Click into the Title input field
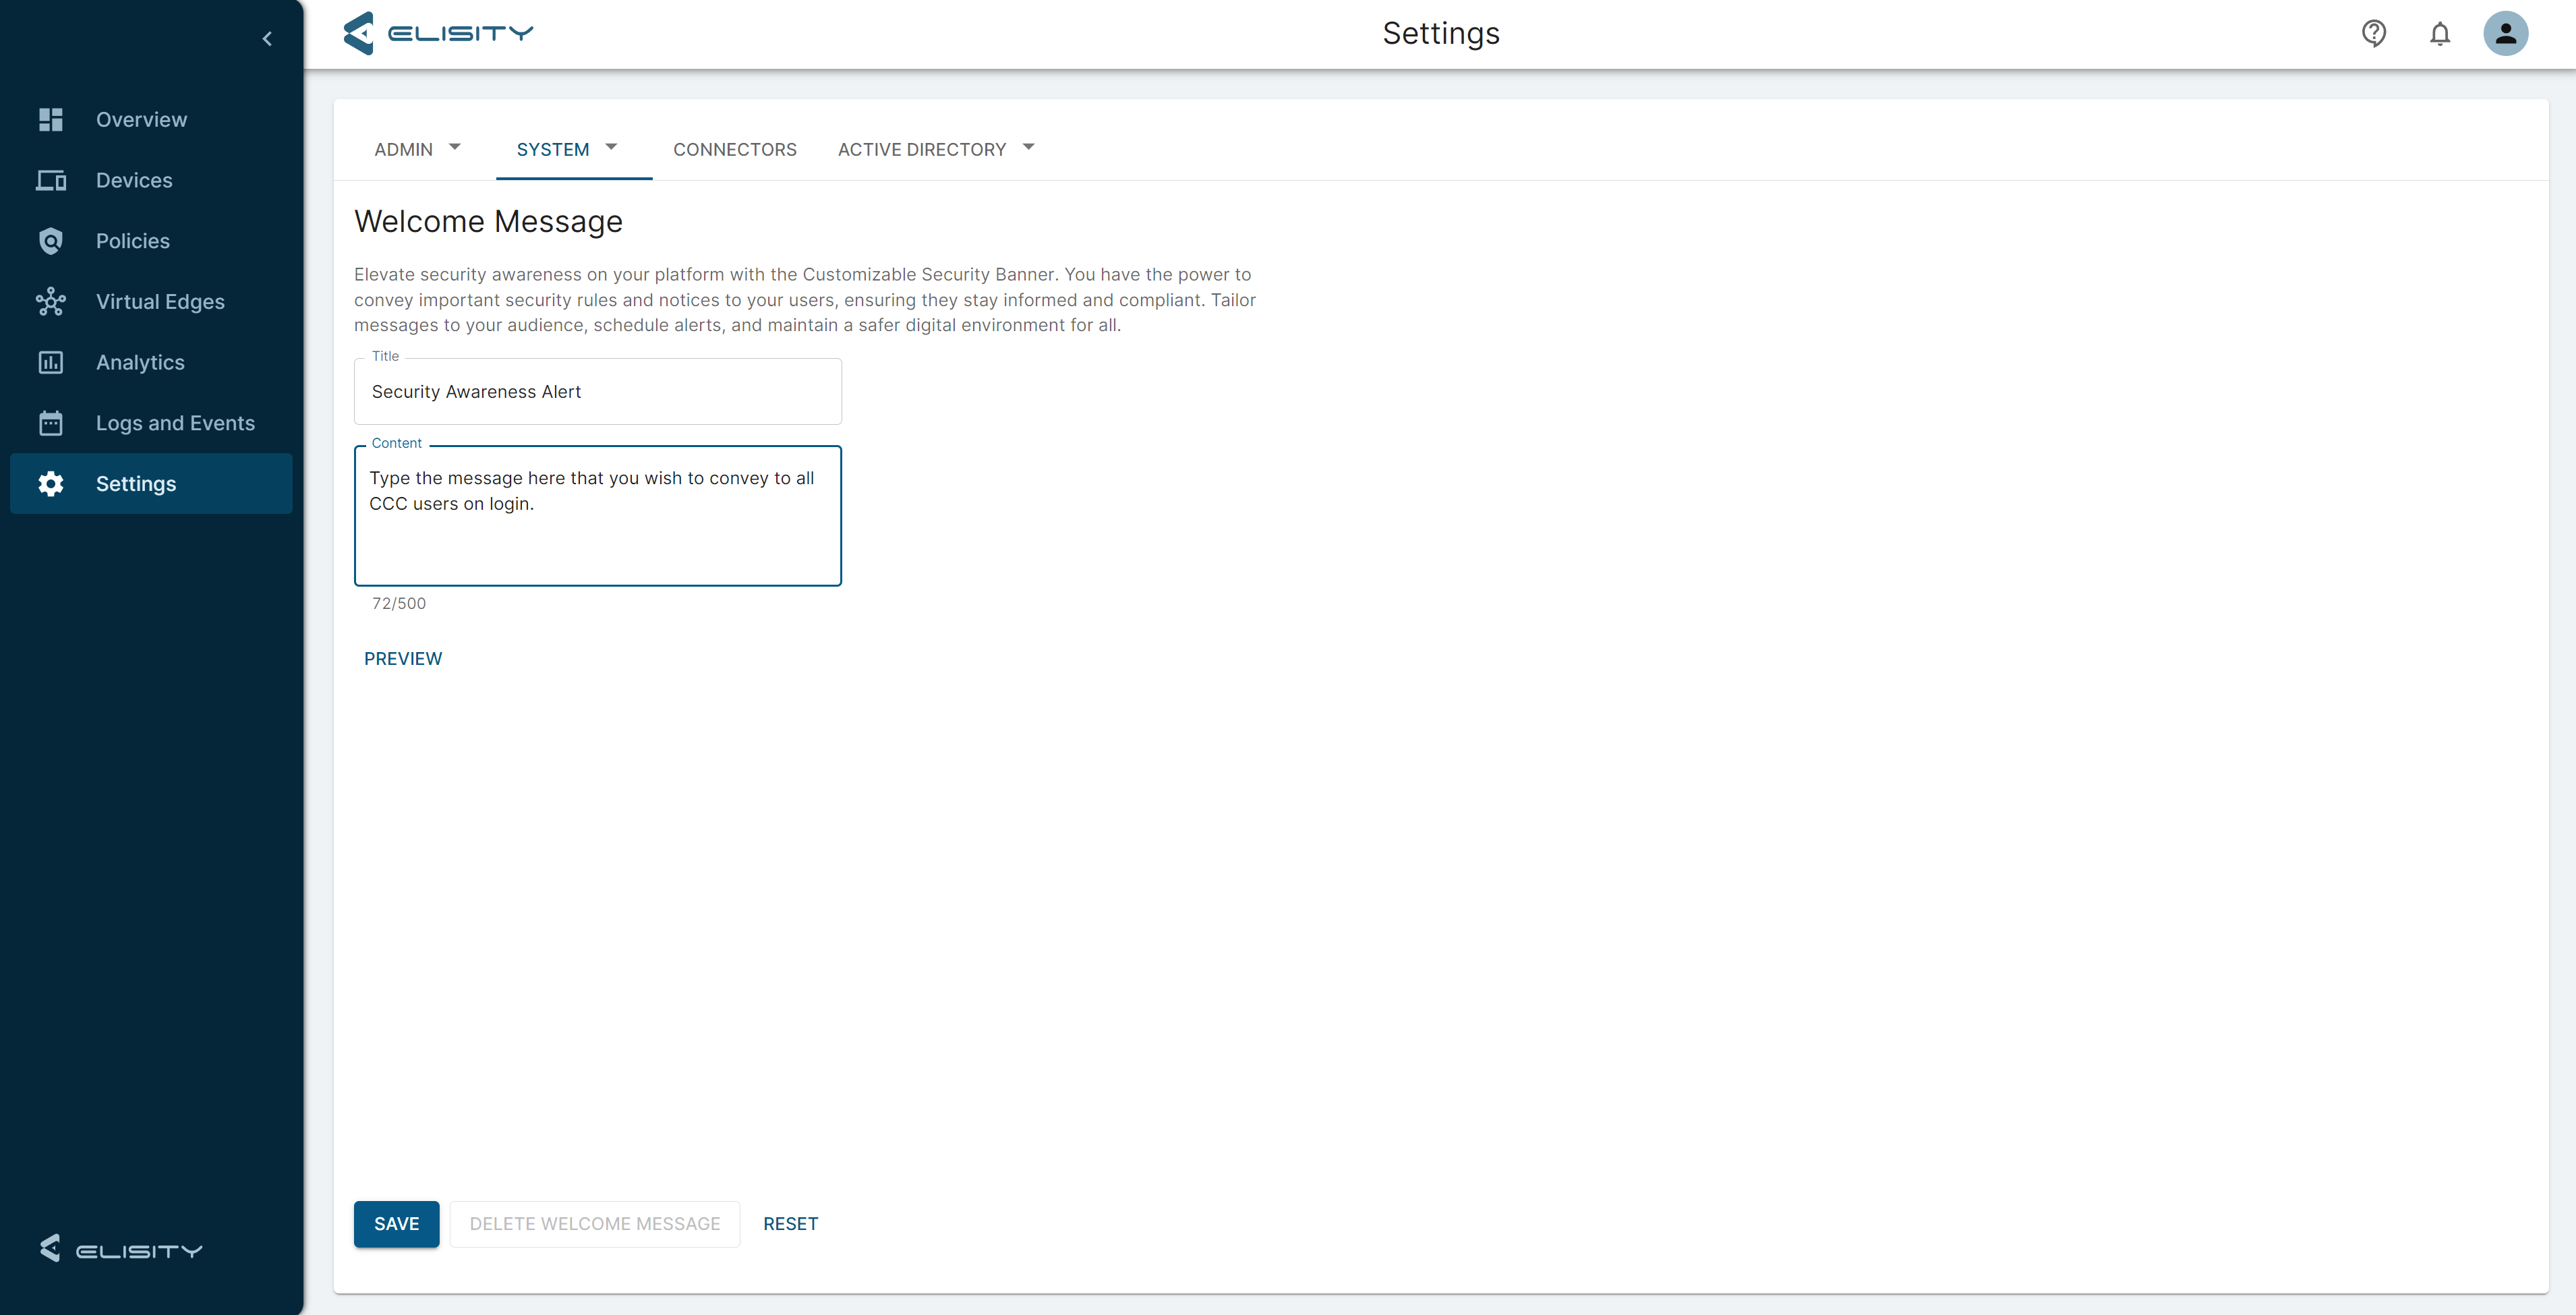2576x1315 pixels. tap(598, 392)
